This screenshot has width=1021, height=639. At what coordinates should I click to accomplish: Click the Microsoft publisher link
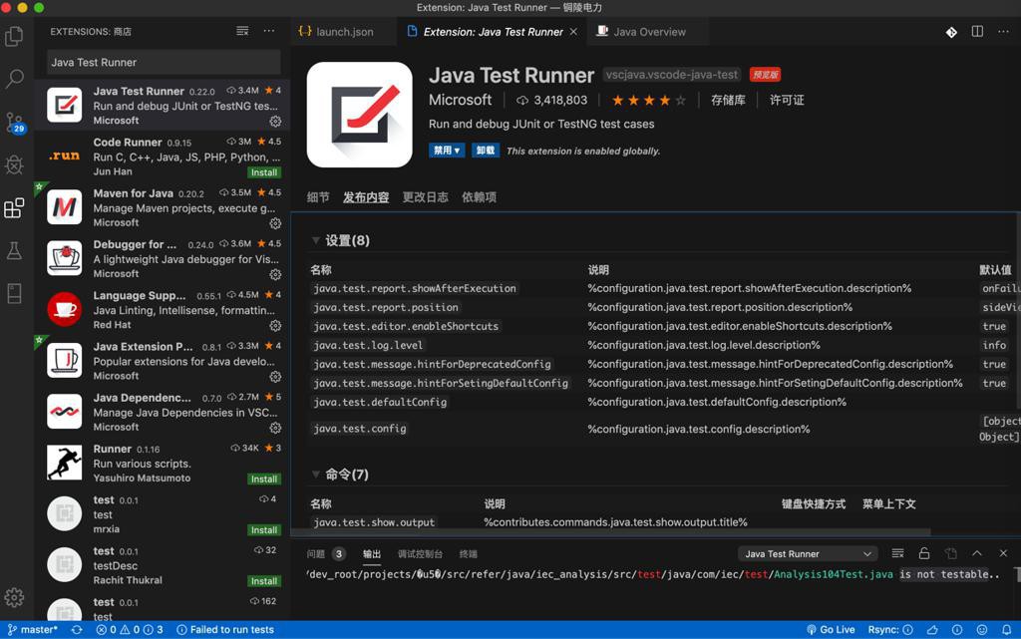[x=461, y=101]
